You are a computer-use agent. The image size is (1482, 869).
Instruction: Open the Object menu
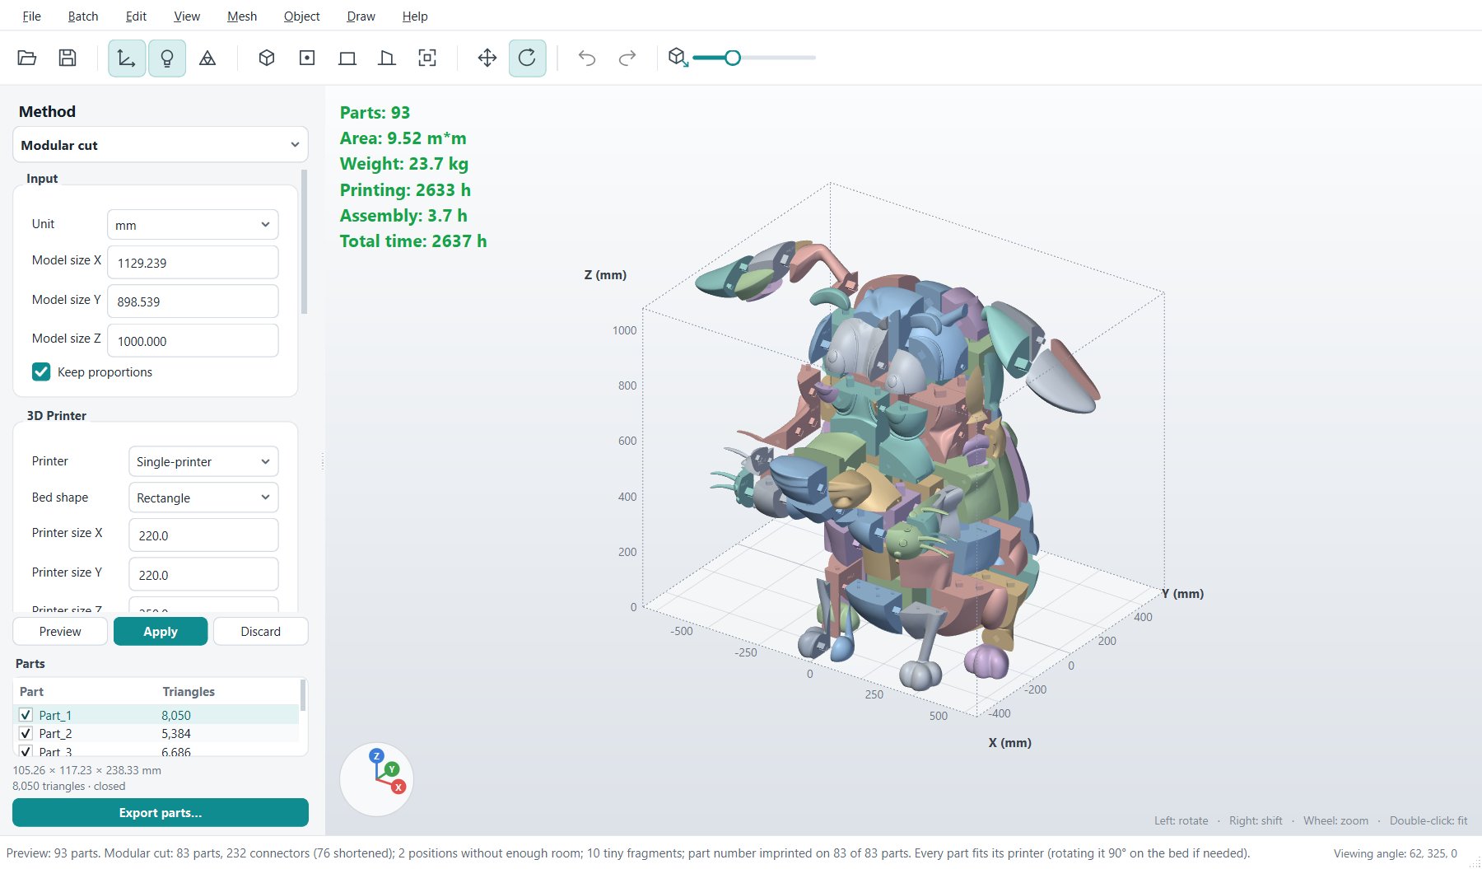[x=301, y=16]
